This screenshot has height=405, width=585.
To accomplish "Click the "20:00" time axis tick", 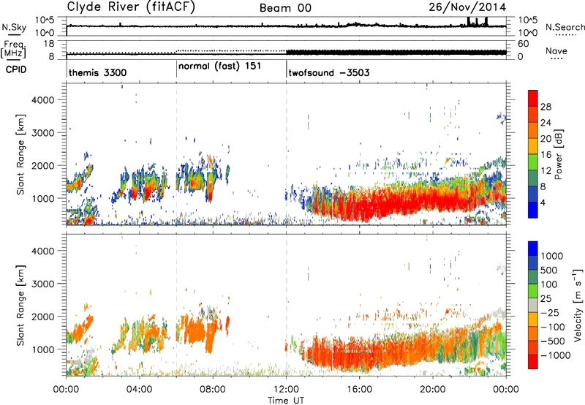I will [x=433, y=390].
